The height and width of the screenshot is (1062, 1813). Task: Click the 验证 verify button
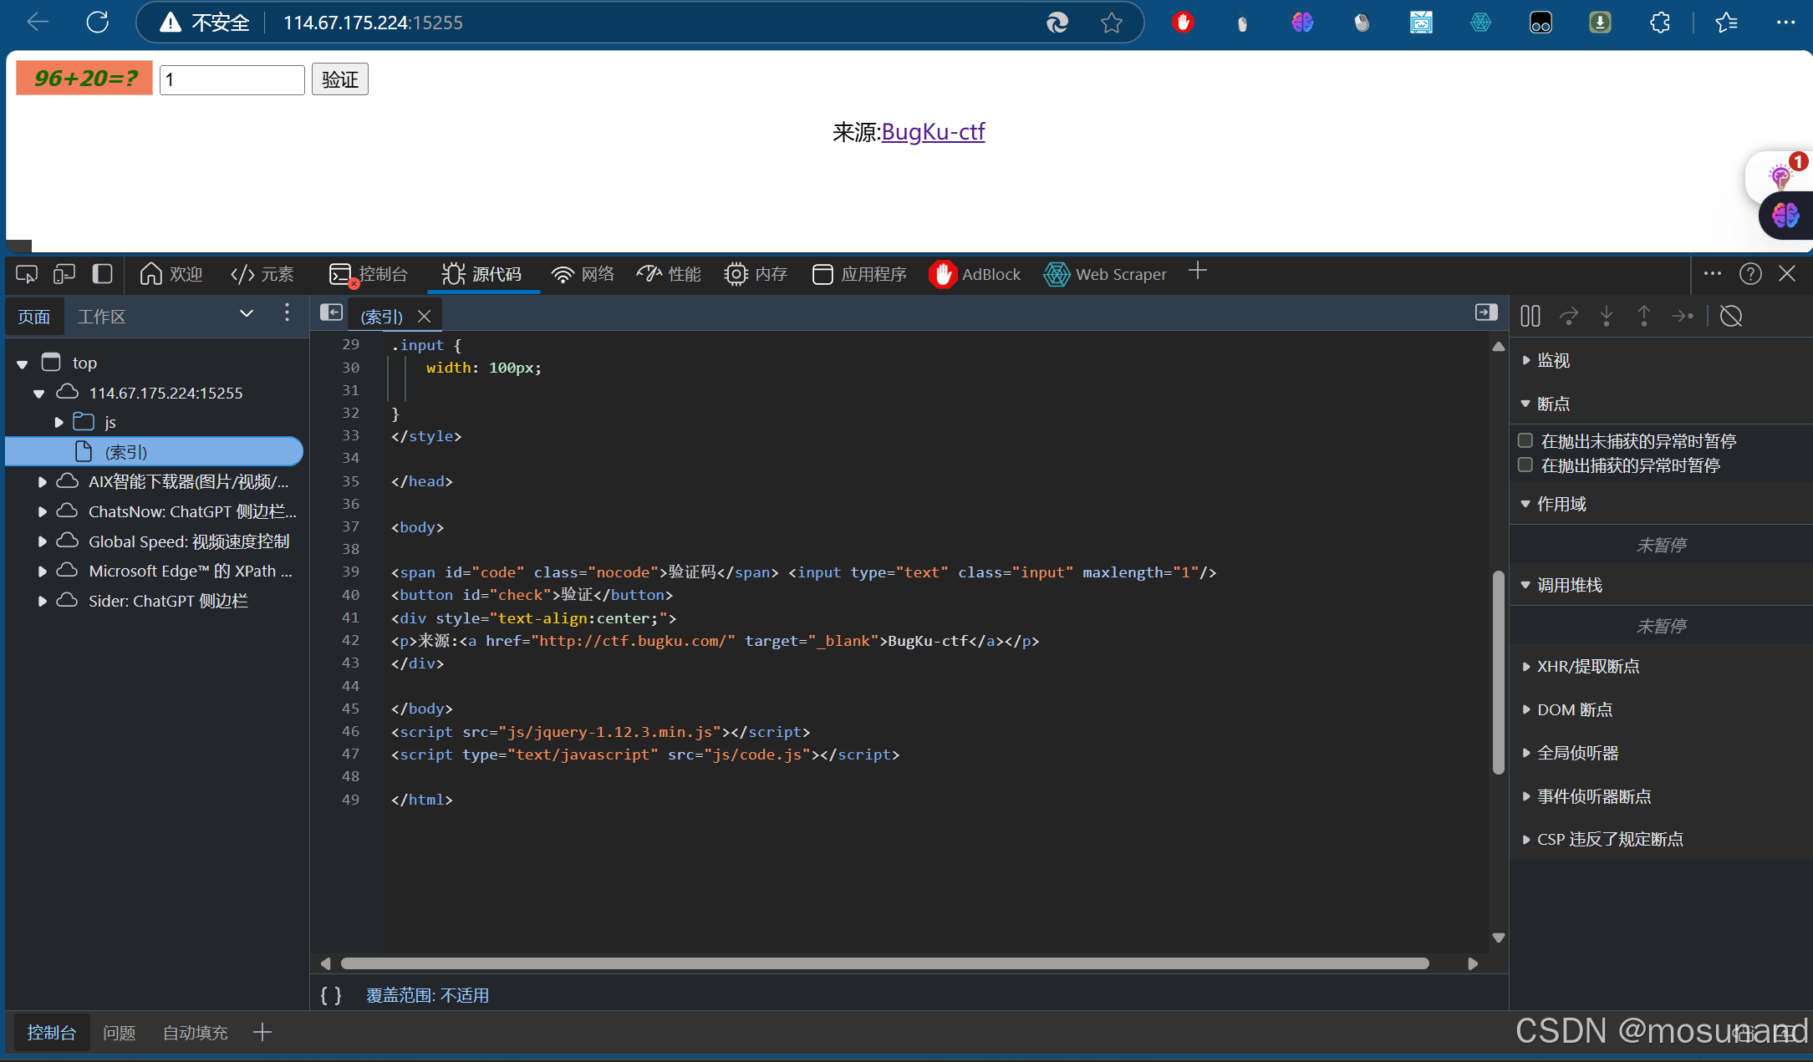339,79
